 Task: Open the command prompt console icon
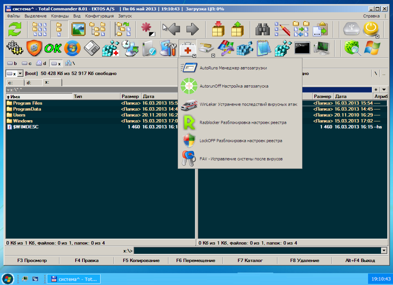(x=302, y=48)
